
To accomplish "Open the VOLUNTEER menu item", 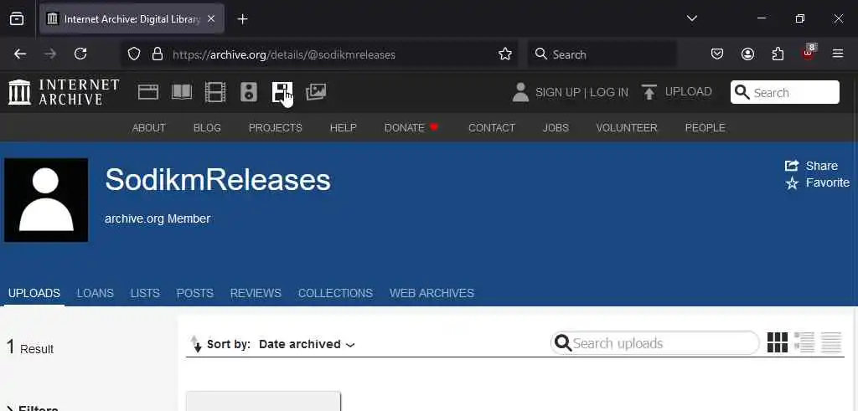I will (x=627, y=128).
